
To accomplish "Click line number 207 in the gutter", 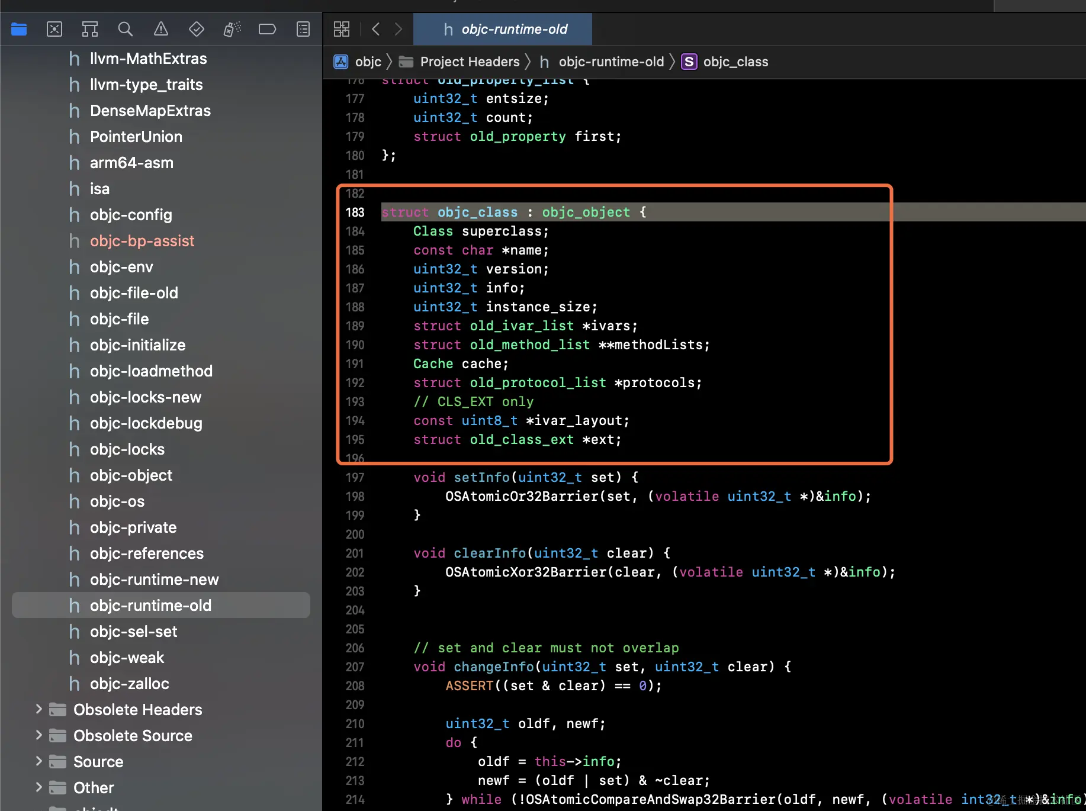I will (x=355, y=667).
